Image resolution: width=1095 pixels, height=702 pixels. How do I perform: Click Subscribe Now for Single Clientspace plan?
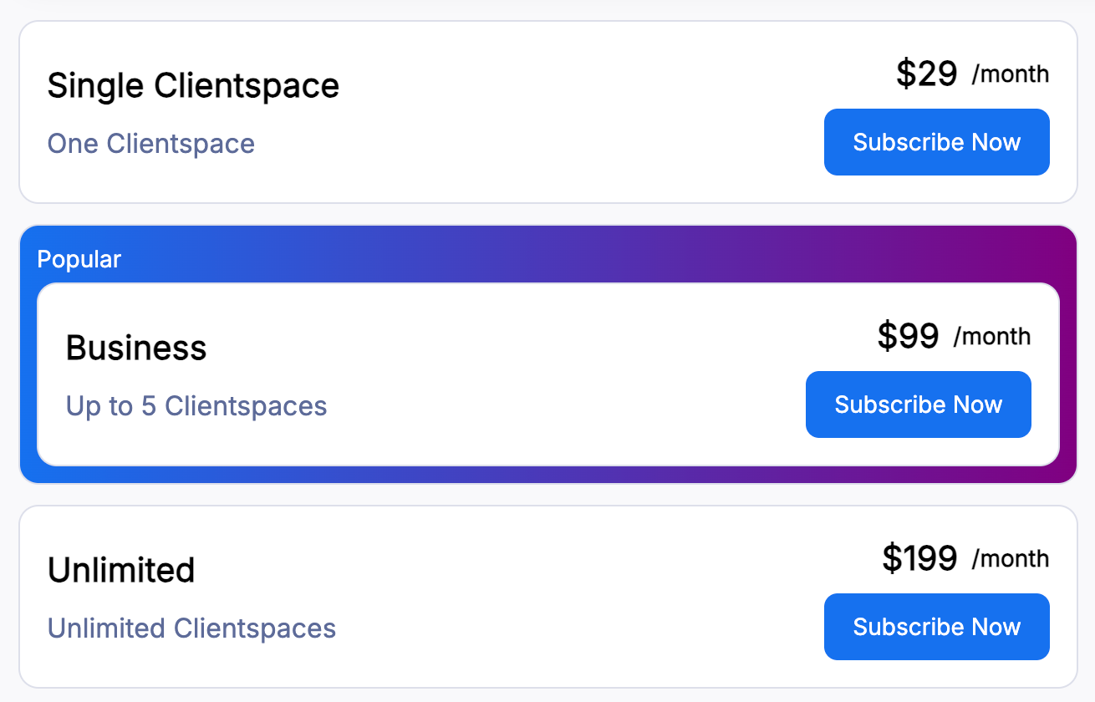pyautogui.click(x=936, y=142)
